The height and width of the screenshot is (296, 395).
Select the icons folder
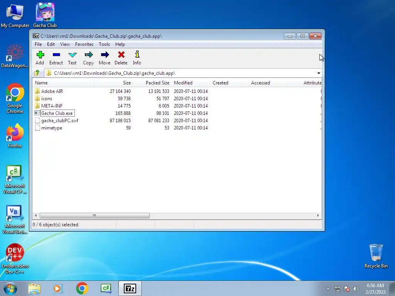click(x=47, y=99)
